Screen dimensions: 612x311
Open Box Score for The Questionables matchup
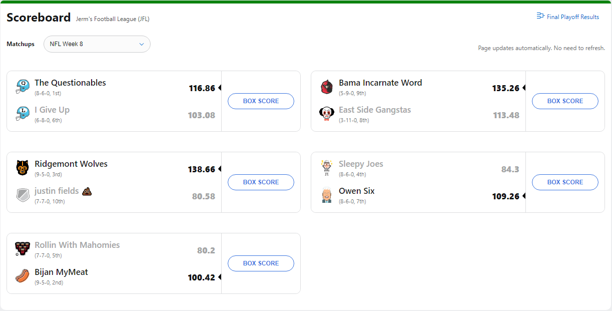[261, 101]
